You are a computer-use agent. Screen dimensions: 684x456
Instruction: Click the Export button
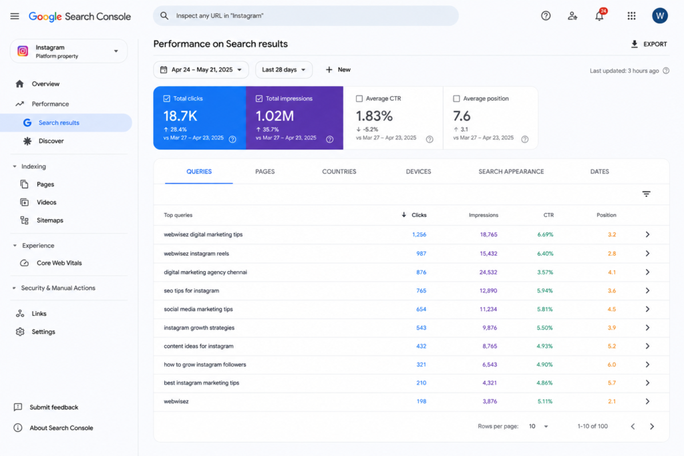tap(649, 44)
